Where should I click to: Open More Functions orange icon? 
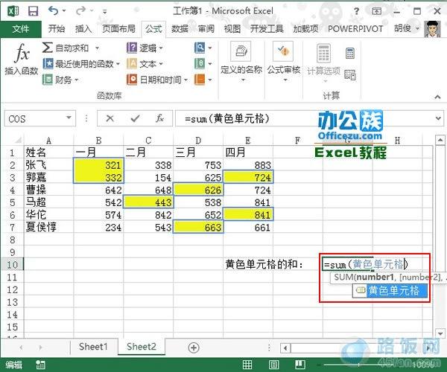(x=200, y=80)
